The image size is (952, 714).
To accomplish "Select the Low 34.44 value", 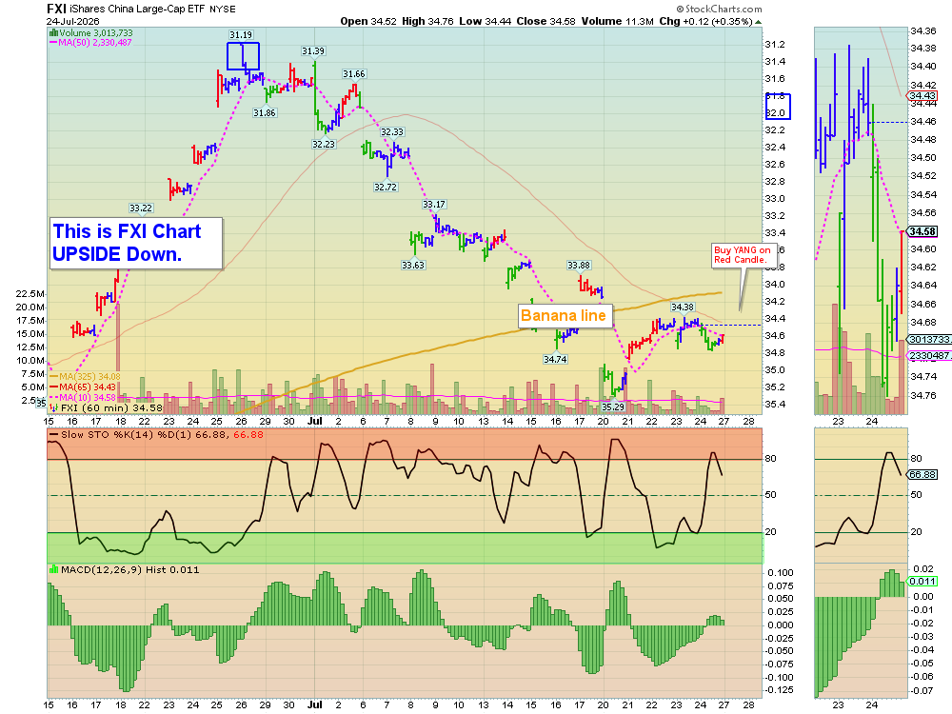I will coord(485,21).
